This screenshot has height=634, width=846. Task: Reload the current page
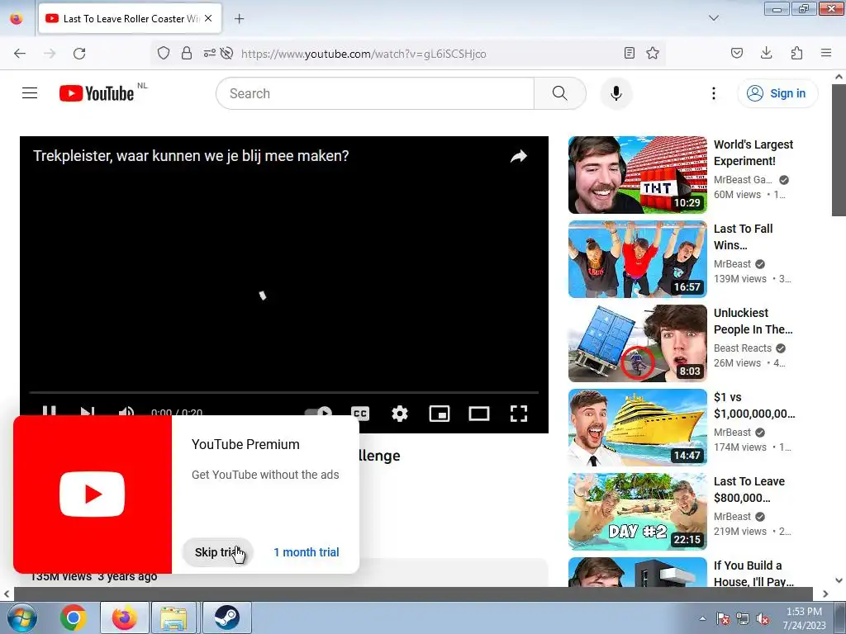pyautogui.click(x=79, y=53)
